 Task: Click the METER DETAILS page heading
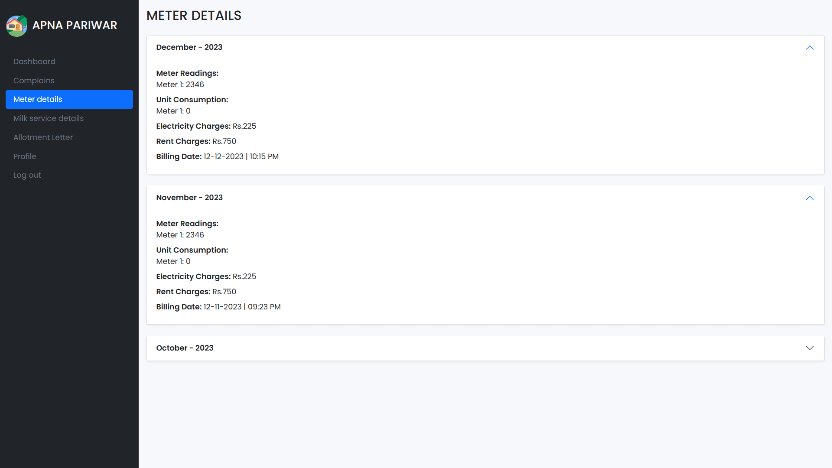194,16
